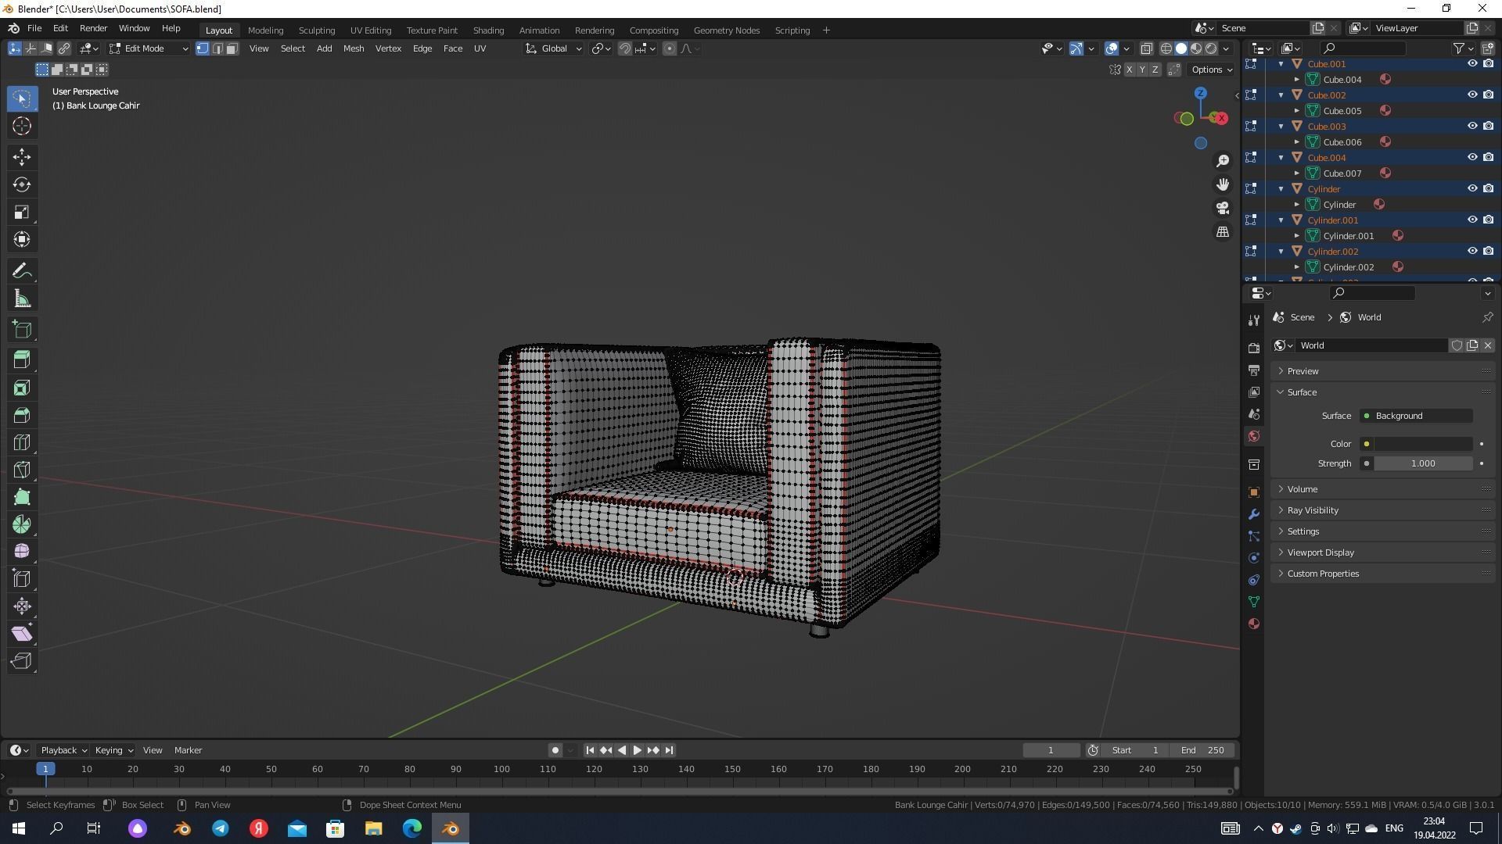Select the Measure tool
Viewport: 1502px width, 844px height.
point(22,299)
